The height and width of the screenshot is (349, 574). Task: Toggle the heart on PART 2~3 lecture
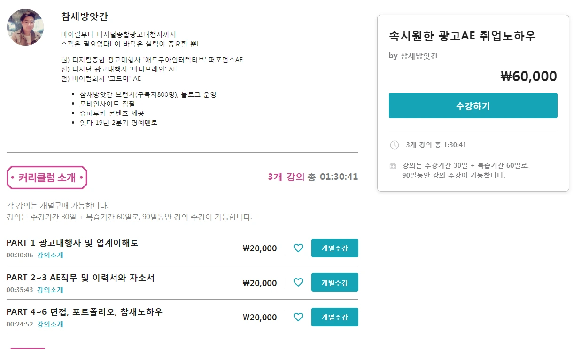click(298, 282)
